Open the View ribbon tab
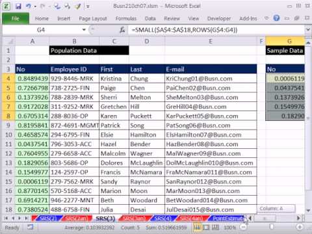Image resolution: width=312 pixels, height=234 pixels. pos(193,19)
